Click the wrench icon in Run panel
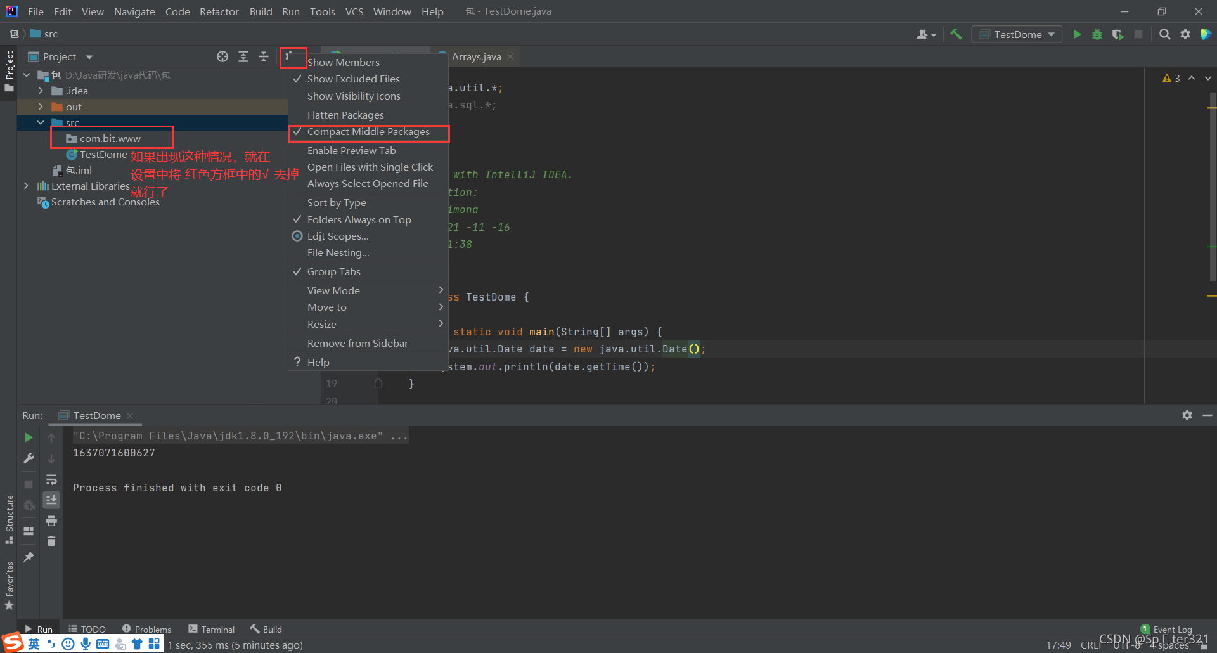The height and width of the screenshot is (653, 1217). point(29,458)
